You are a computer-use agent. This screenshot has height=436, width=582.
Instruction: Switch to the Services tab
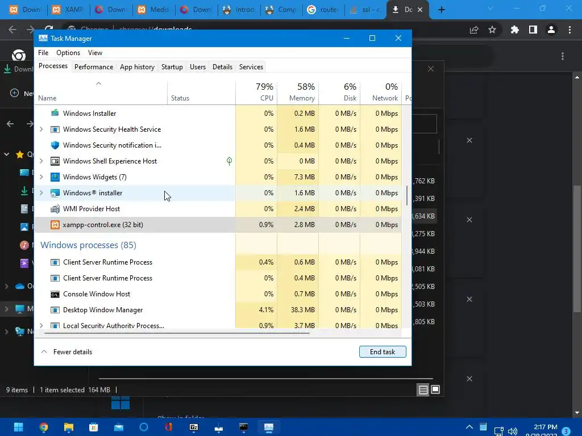point(251,67)
